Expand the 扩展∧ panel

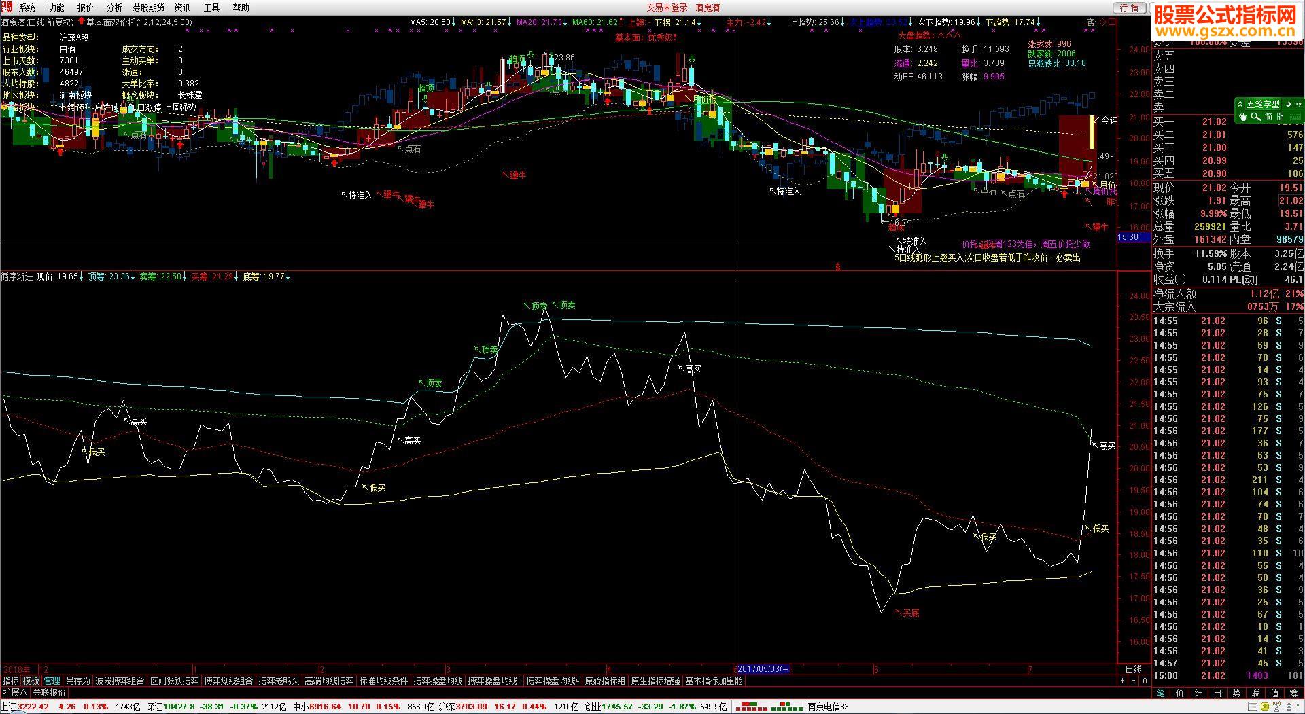pyautogui.click(x=14, y=692)
